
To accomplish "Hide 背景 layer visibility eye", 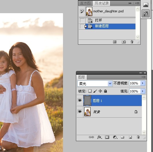I will [x=80, y=112].
